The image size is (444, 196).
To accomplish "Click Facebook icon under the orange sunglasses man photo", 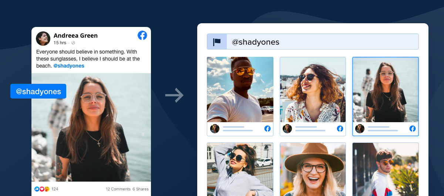I will click(x=268, y=129).
